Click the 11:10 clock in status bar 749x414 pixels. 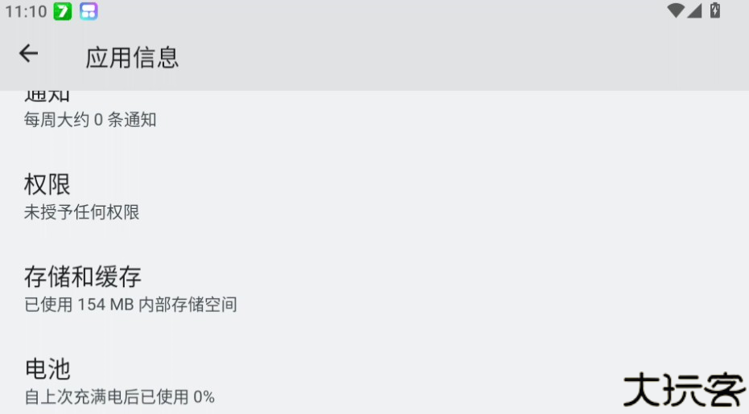(26, 11)
